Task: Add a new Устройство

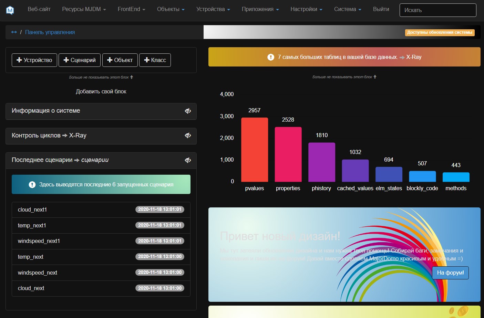Action: coord(34,60)
